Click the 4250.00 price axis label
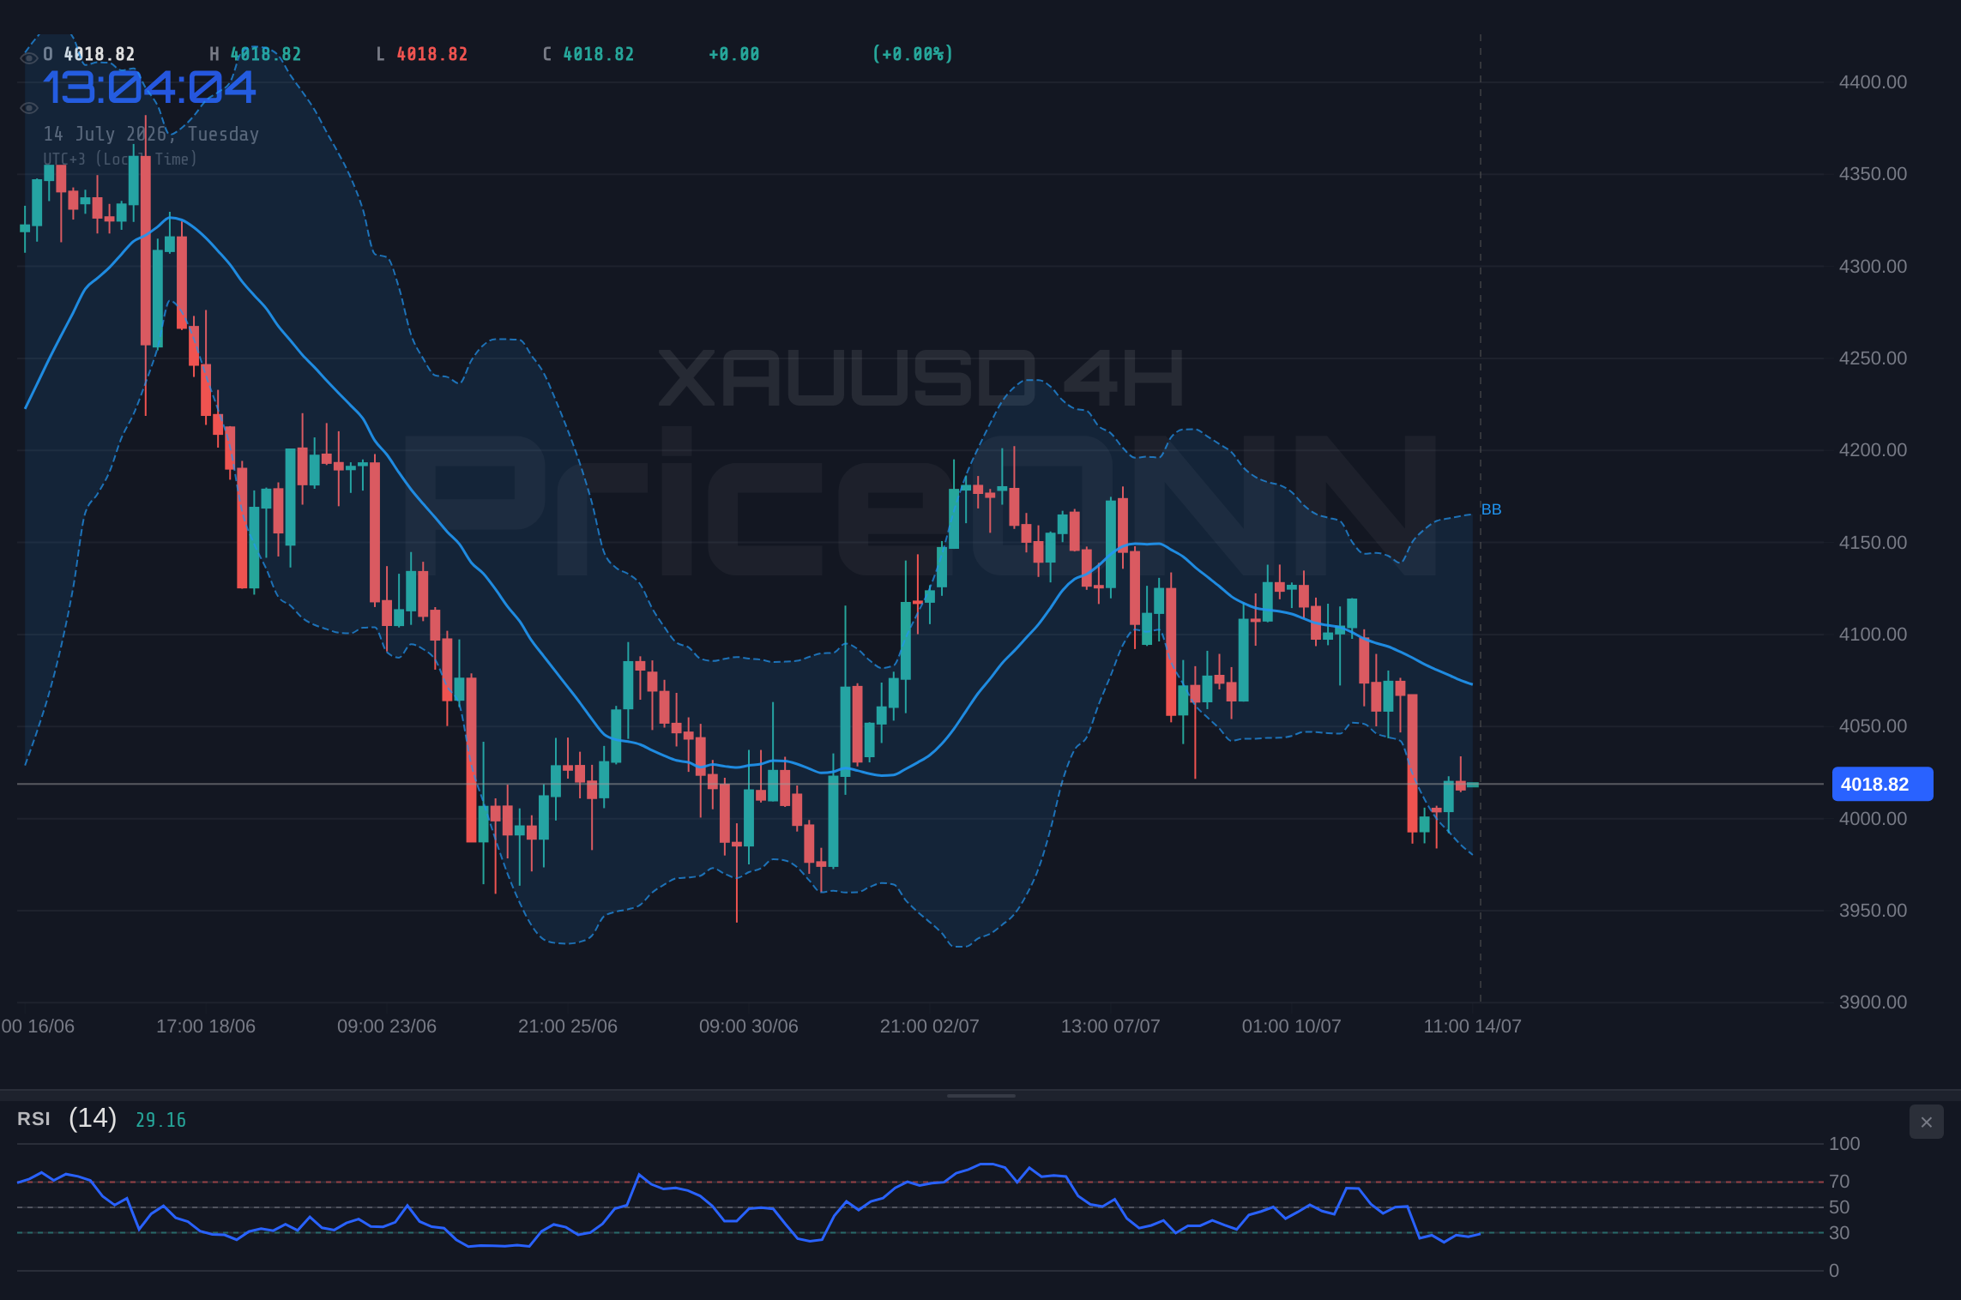 1873,358
